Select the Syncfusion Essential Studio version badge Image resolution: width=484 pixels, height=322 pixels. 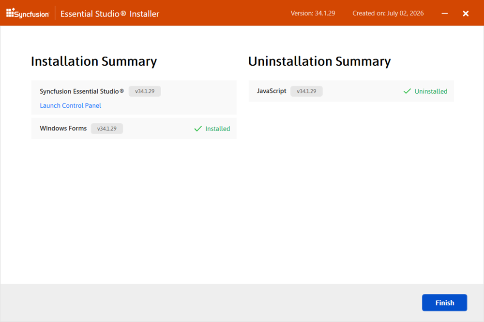pyautogui.click(x=145, y=91)
